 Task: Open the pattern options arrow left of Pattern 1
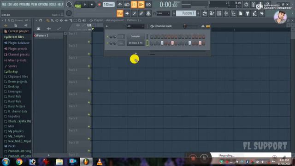174,13
